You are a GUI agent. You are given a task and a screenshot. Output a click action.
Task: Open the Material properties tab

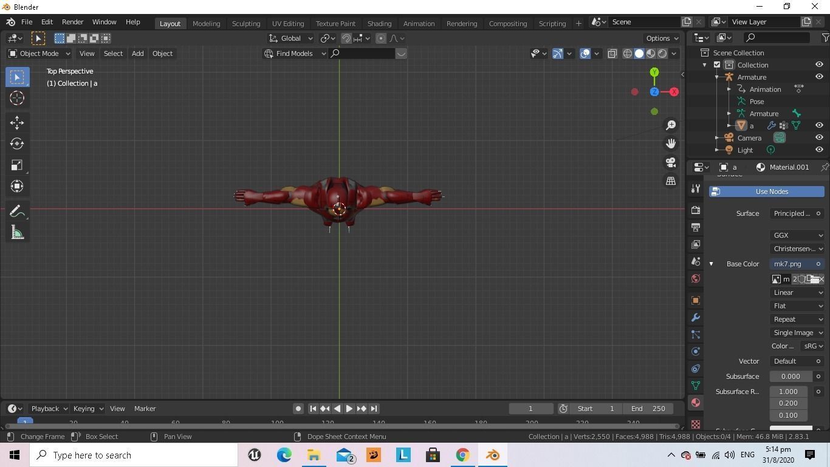pyautogui.click(x=696, y=403)
